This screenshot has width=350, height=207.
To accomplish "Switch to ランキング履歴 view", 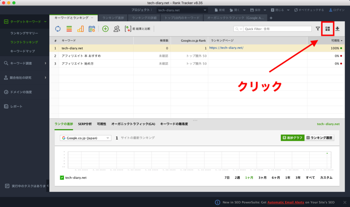I will pyautogui.click(x=319, y=138).
